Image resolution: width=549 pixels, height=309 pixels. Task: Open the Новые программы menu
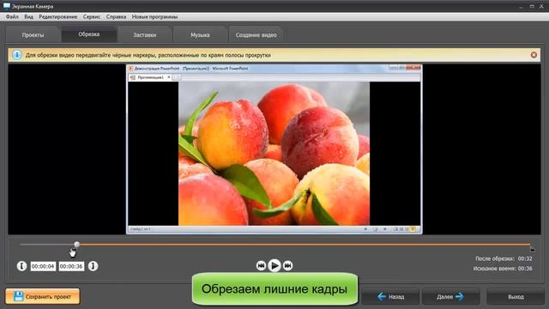coord(154,17)
